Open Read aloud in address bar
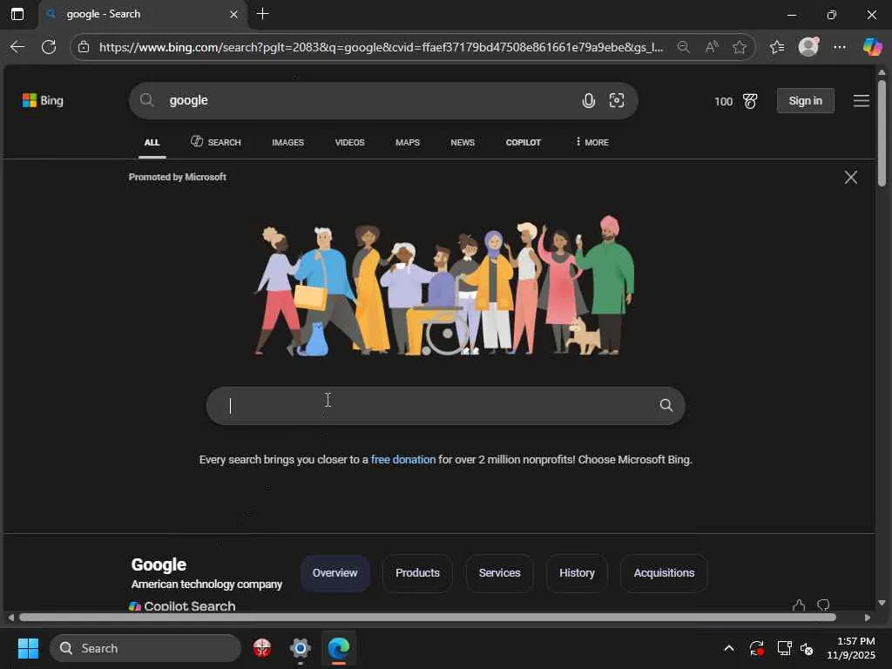The image size is (892, 669). click(x=711, y=47)
